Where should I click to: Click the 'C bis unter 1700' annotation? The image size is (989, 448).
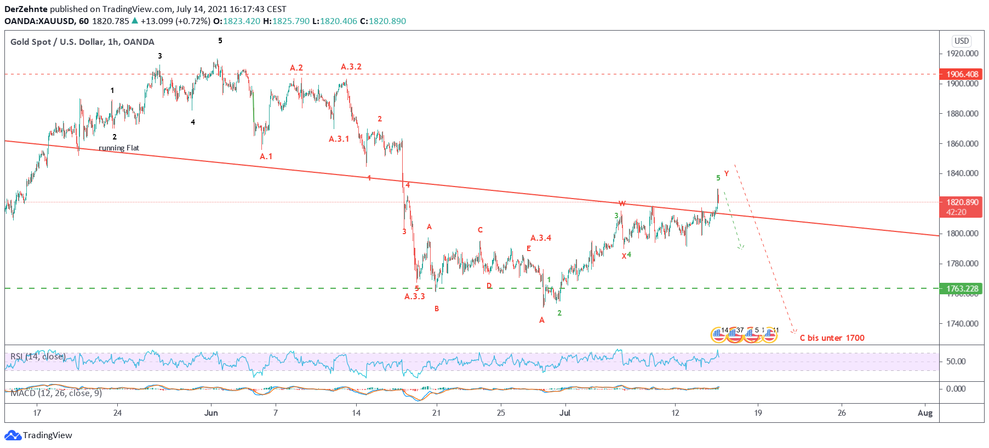832,338
